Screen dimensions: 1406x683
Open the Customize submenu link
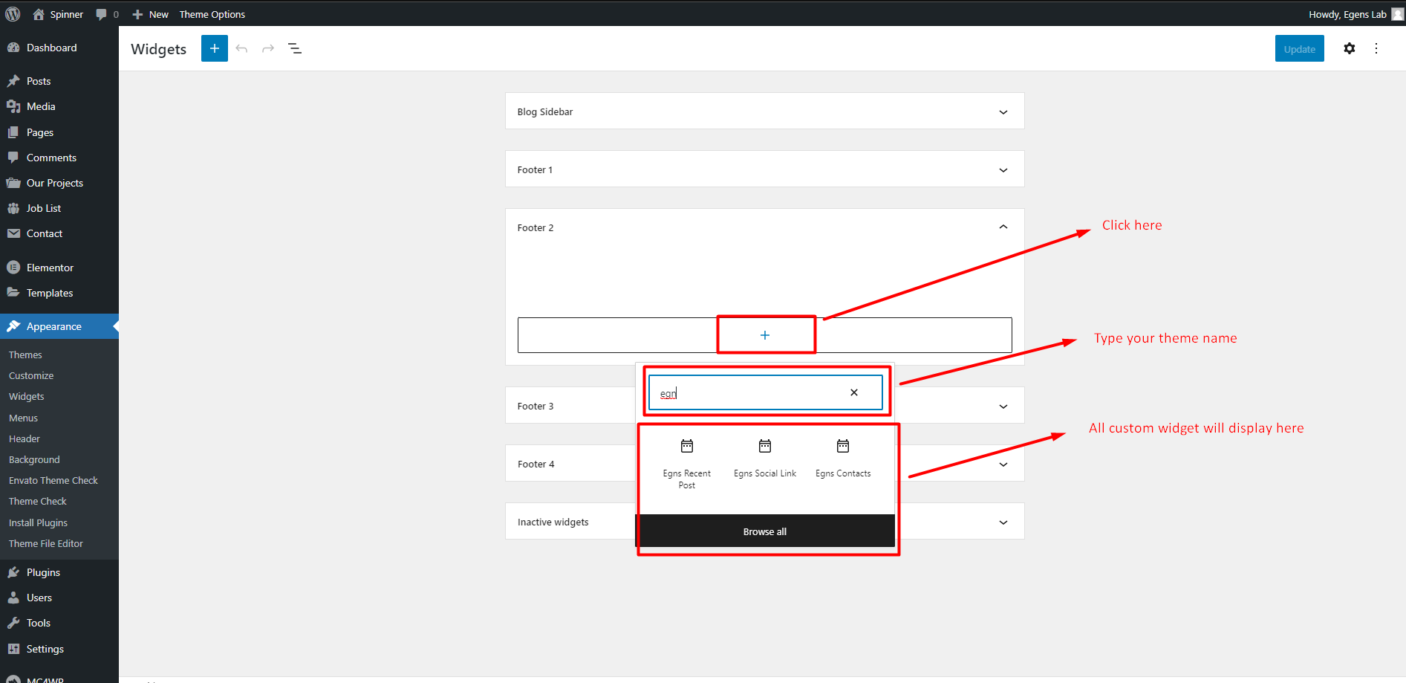(31, 375)
